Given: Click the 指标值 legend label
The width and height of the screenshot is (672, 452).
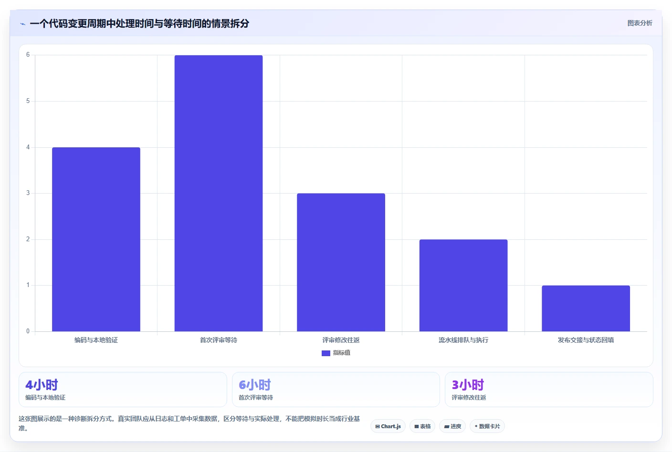Looking at the screenshot, I should tap(342, 353).
